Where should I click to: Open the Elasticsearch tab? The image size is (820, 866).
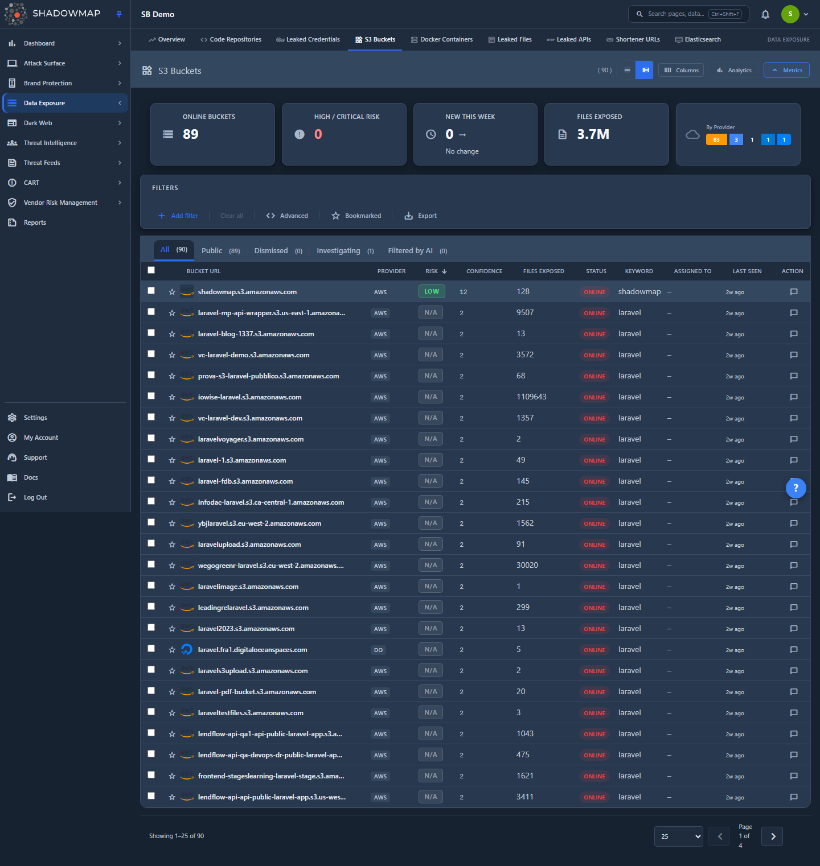coord(698,39)
